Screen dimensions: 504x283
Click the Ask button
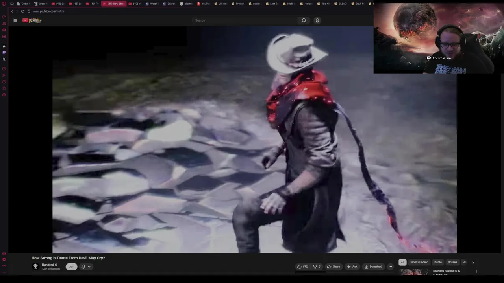point(352,266)
